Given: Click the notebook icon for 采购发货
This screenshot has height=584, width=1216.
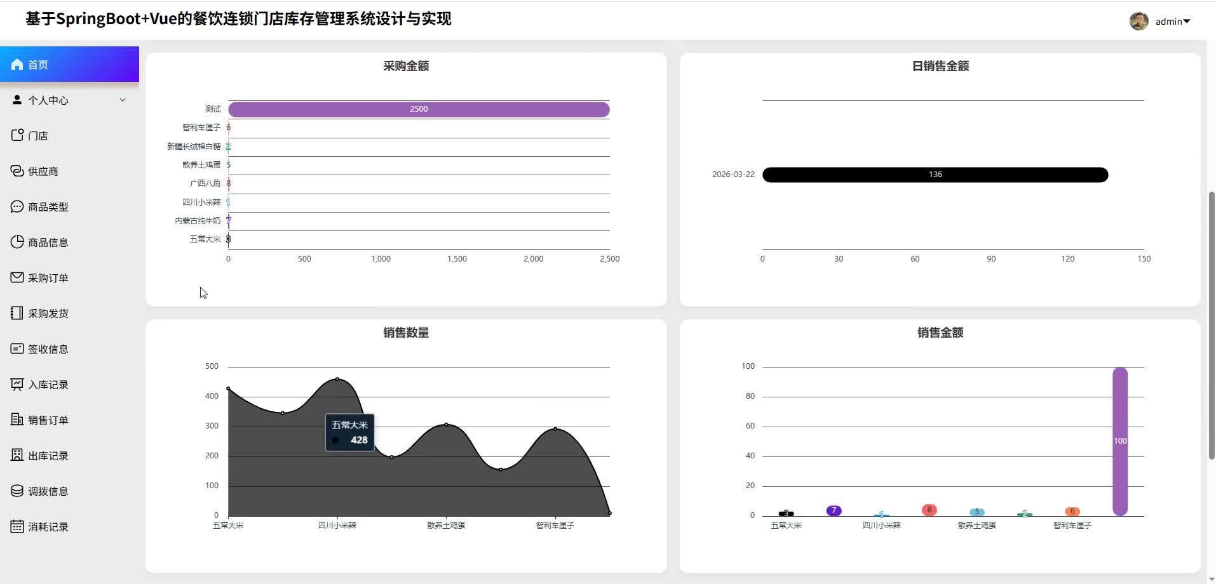Looking at the screenshot, I should click(17, 313).
